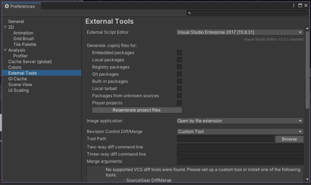
Task: Enable Local tarball csproj generation
Action: pos(179,89)
